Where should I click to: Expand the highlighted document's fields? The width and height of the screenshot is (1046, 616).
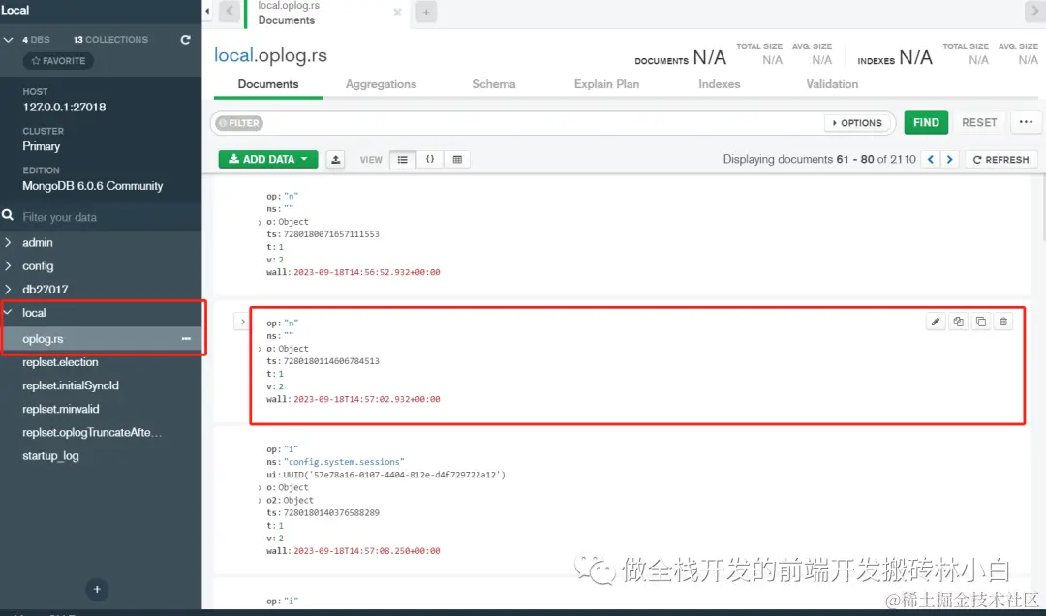click(x=242, y=322)
